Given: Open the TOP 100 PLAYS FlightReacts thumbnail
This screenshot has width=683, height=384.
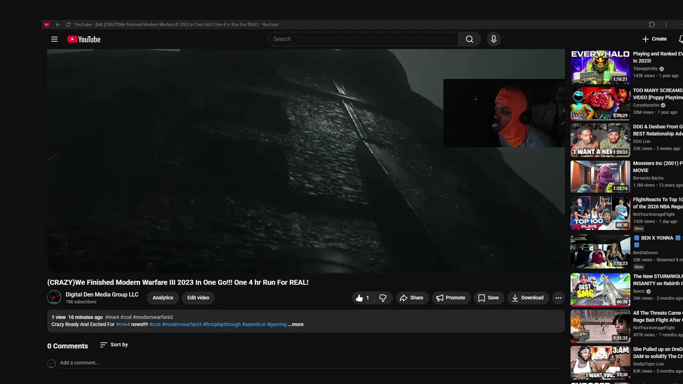Looking at the screenshot, I should click(x=600, y=213).
